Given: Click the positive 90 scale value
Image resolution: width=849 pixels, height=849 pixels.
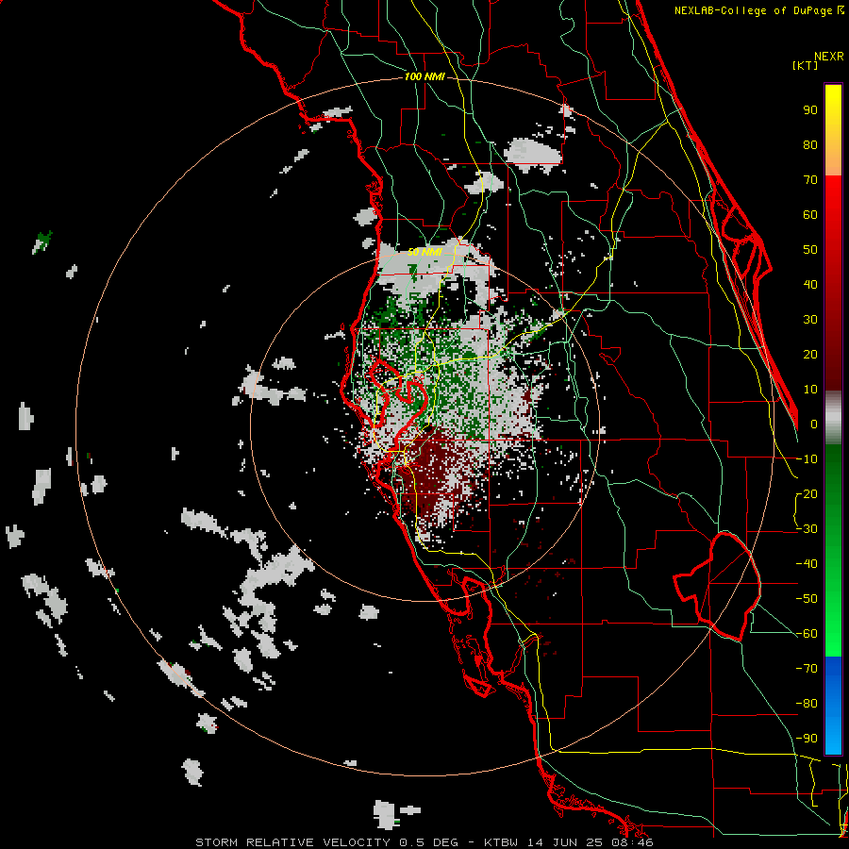Looking at the screenshot, I should [x=810, y=110].
